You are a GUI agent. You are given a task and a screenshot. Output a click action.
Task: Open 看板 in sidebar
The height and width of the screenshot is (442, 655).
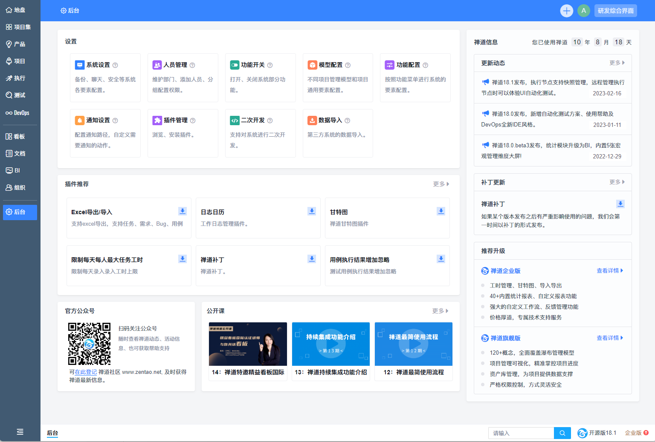[x=20, y=136]
